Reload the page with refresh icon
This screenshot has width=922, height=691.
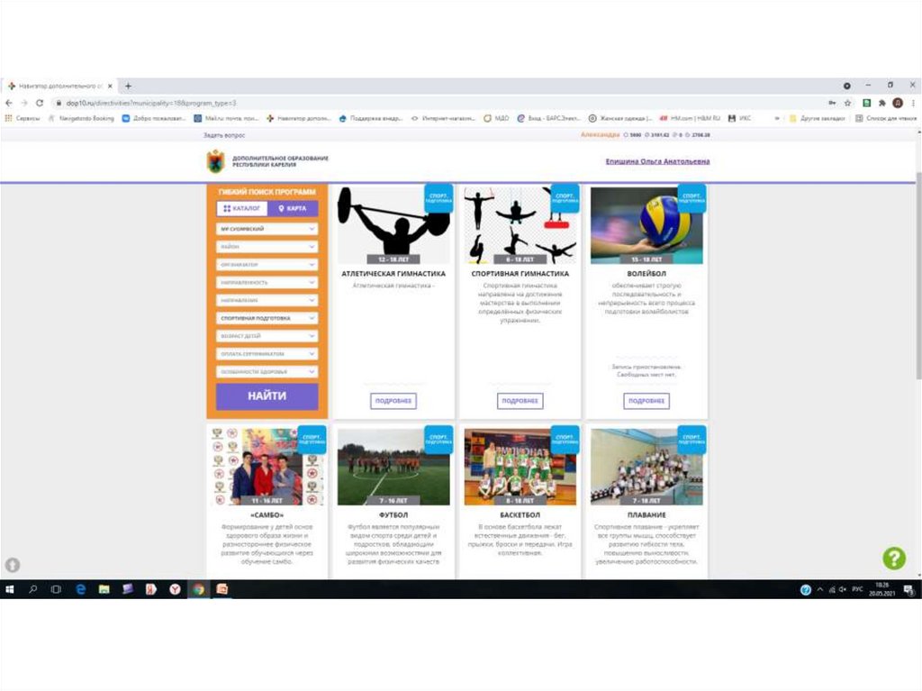[40, 103]
